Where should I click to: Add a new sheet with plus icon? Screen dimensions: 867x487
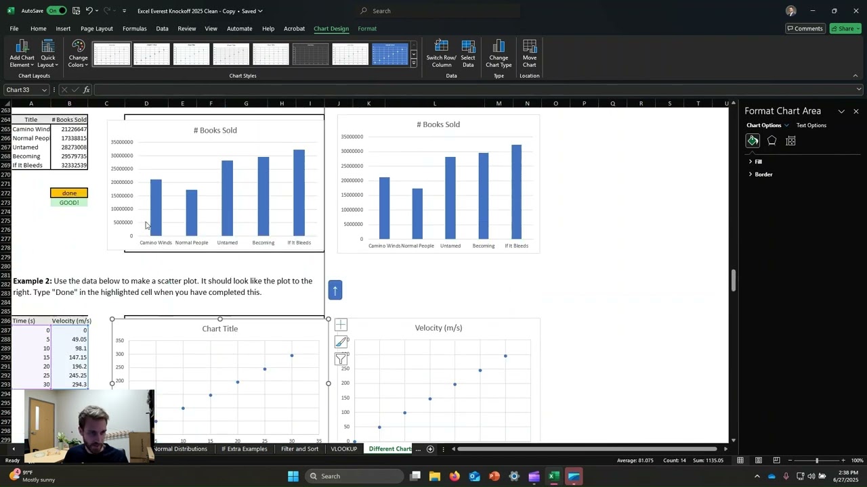[x=430, y=449]
